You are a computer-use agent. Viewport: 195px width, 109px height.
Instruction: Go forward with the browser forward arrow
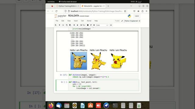(52, 11)
